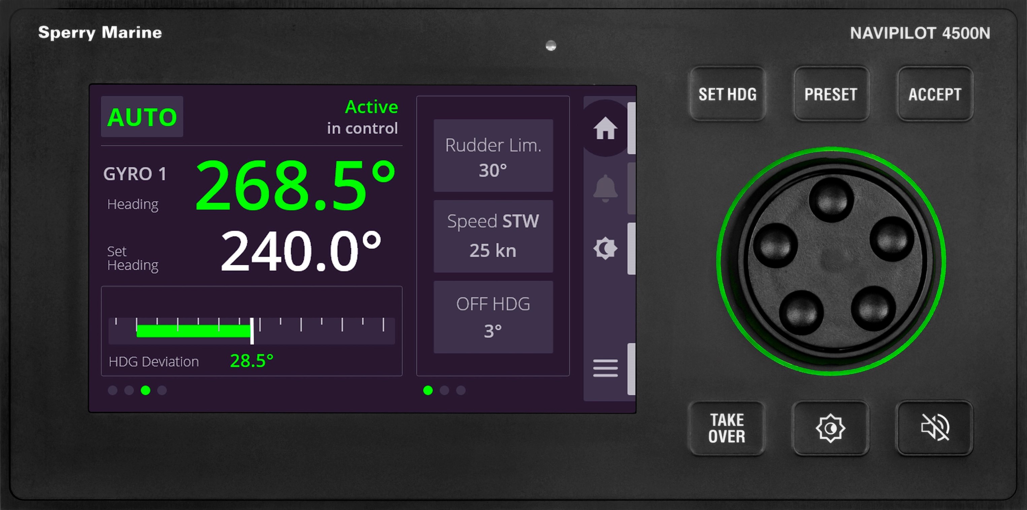This screenshot has height=510, width=1027.
Task: Select second page dot of right panel
Action: [444, 390]
